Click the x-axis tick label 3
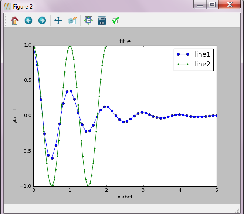The image size is (244, 214). click(x=143, y=190)
